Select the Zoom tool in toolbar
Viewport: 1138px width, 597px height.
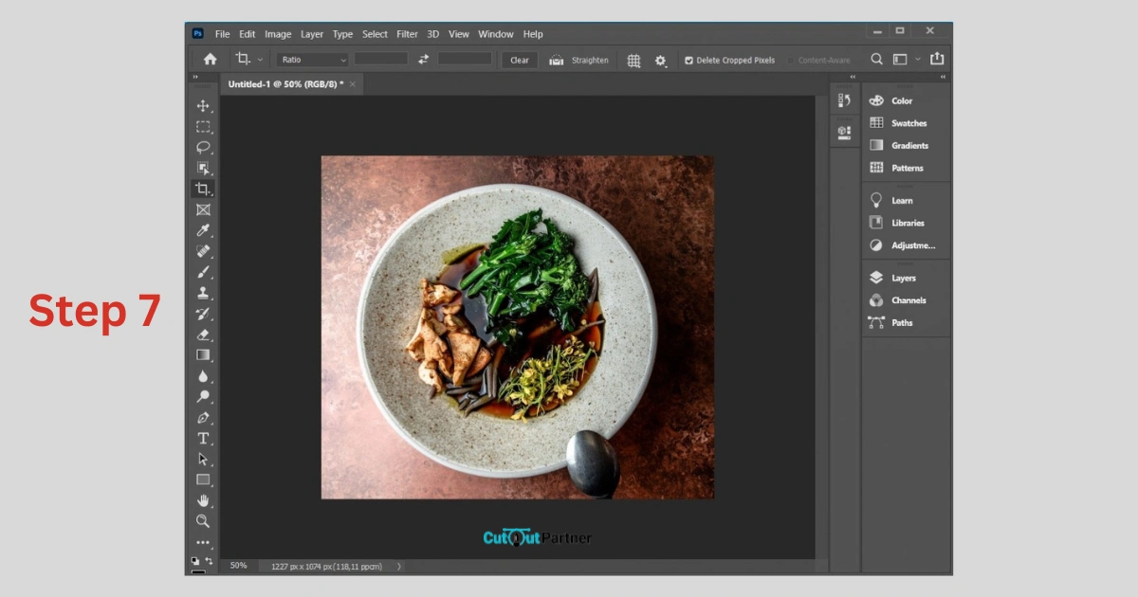click(203, 521)
